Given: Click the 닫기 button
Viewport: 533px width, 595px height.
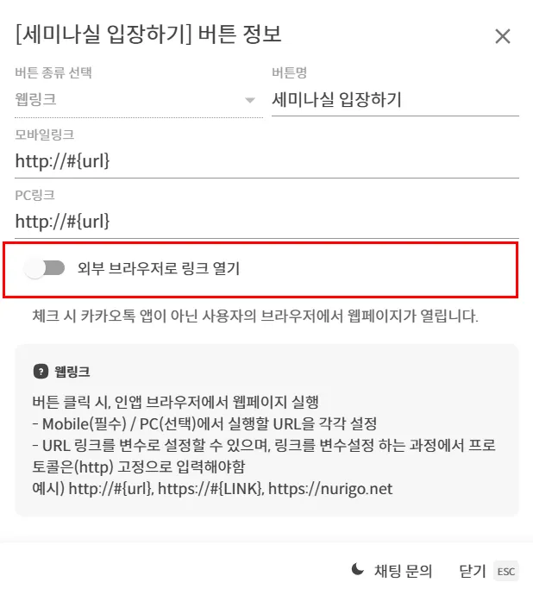Looking at the screenshot, I should tap(473, 571).
